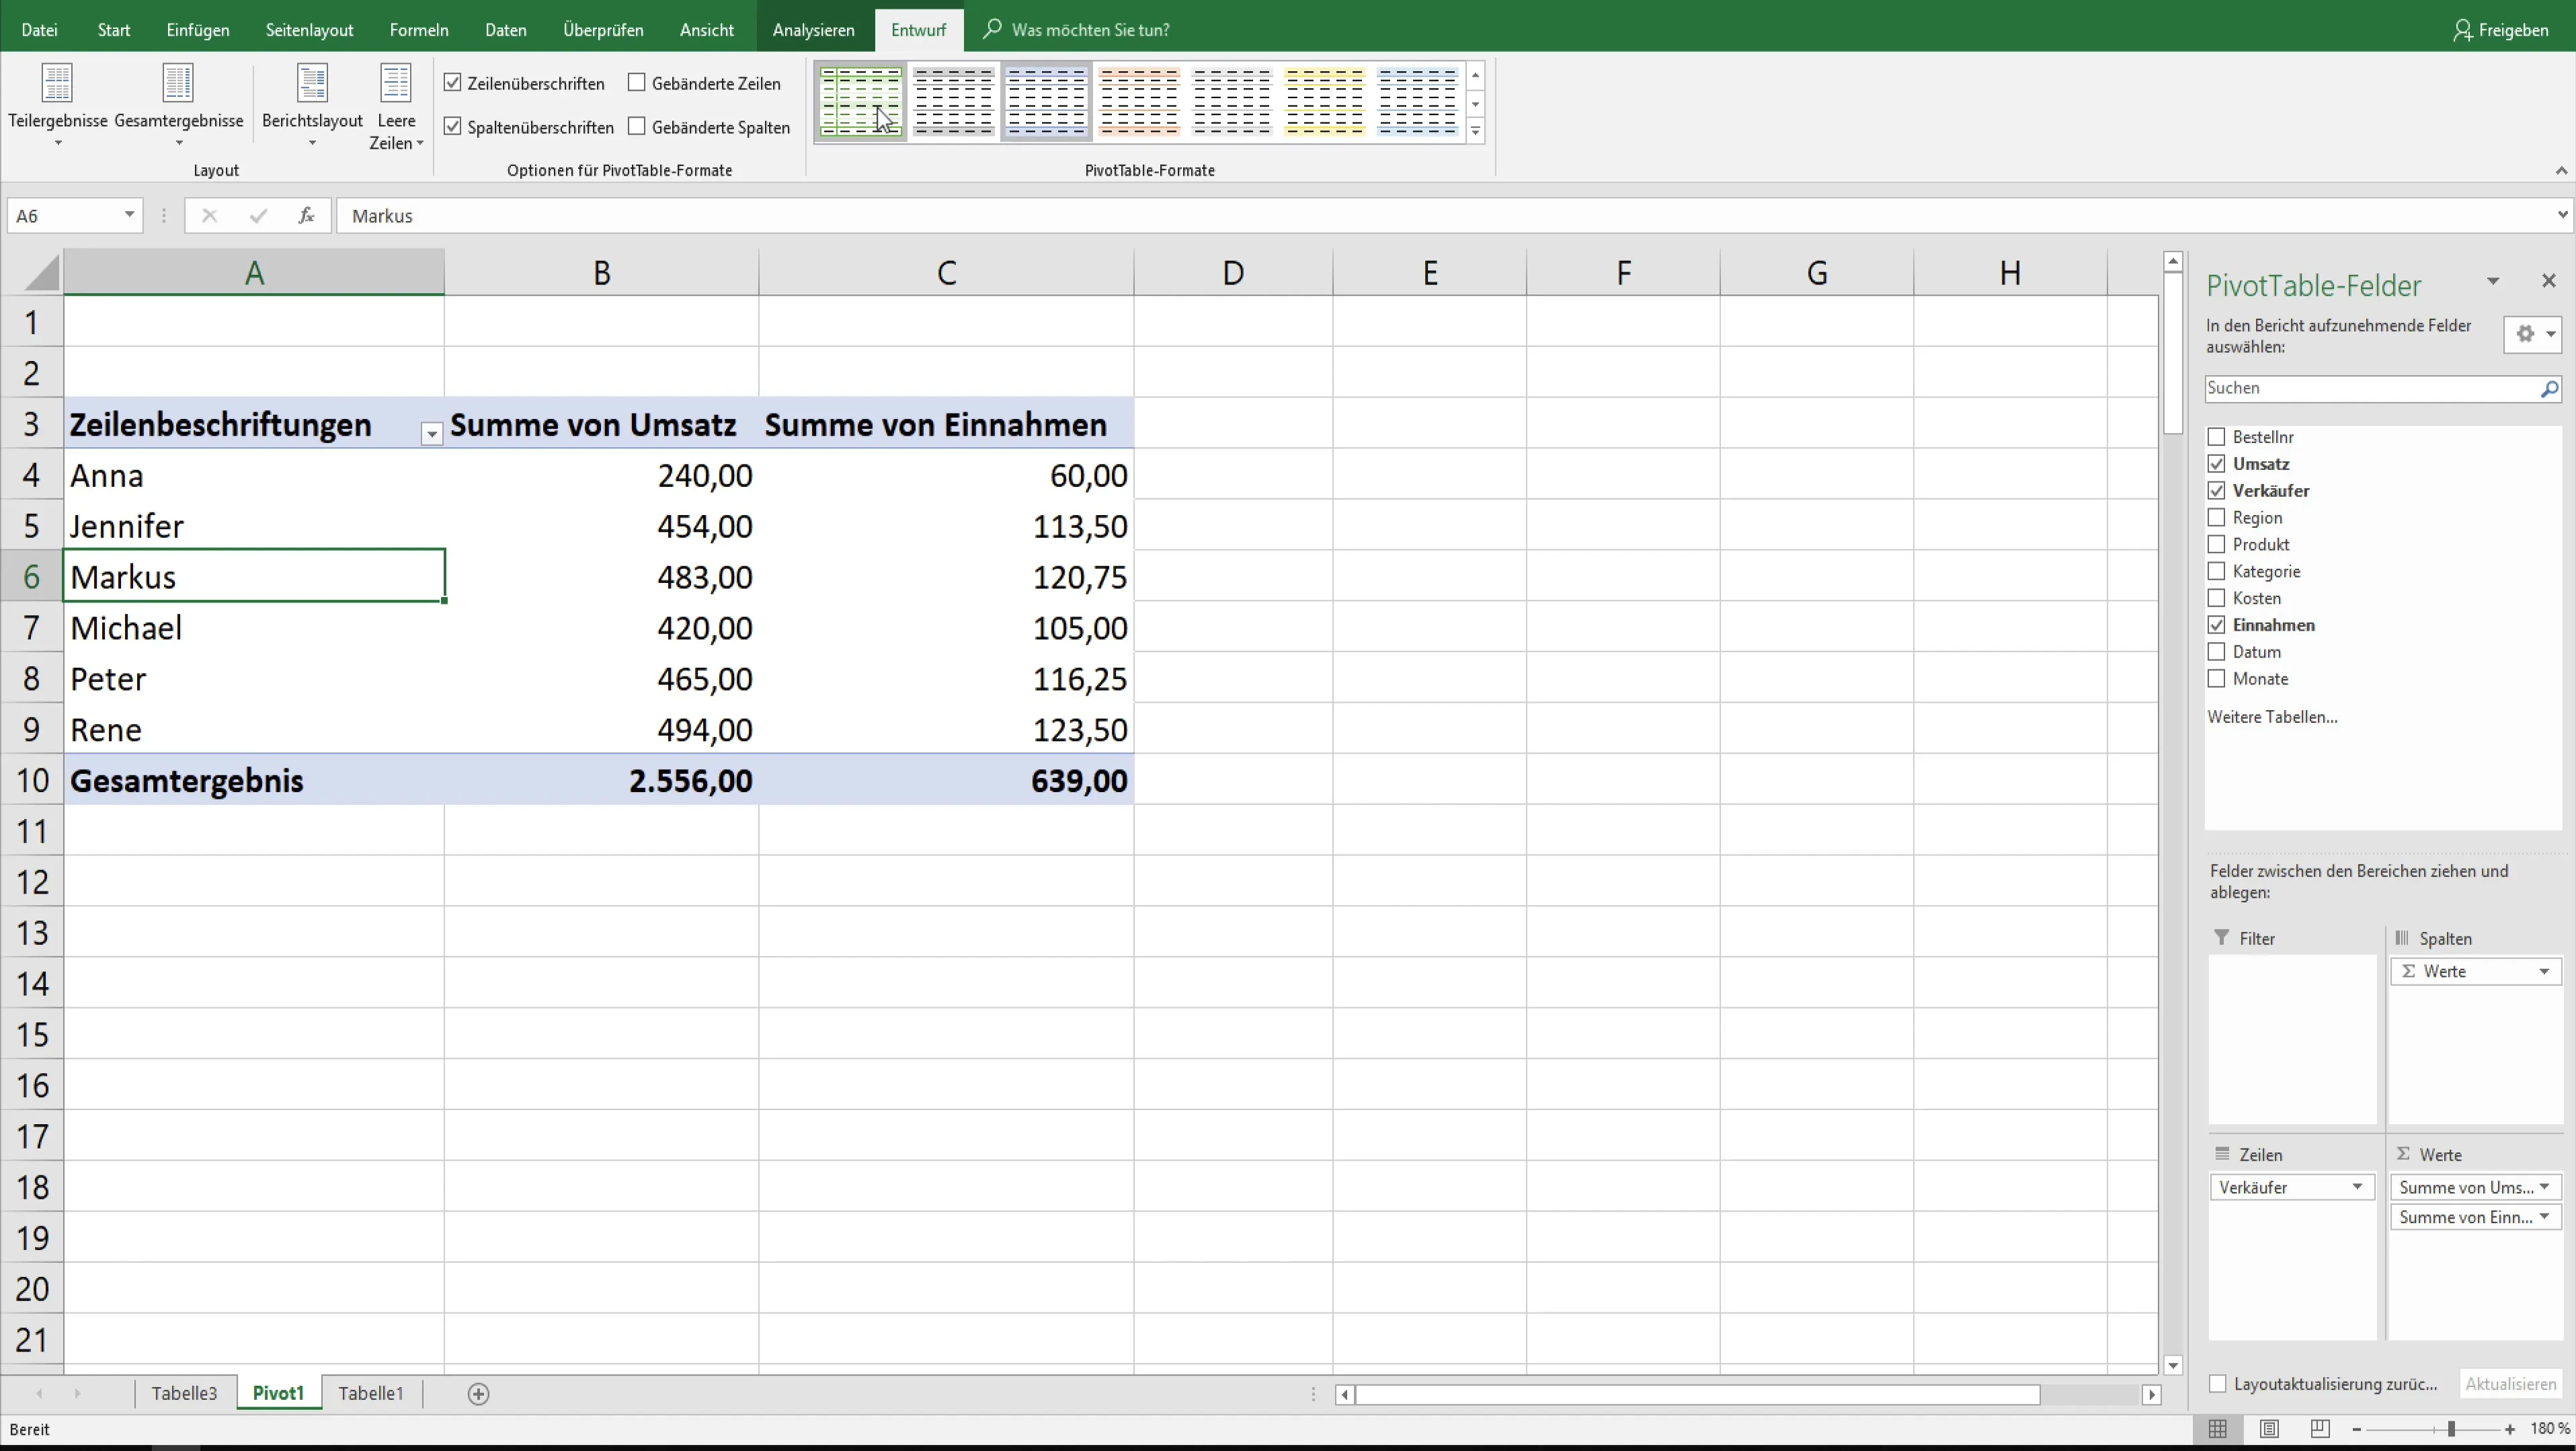Screen dimensions: 2576x1451
Task: Open the Verkäufer dropdown in Zeilen area
Action: [2357, 1187]
